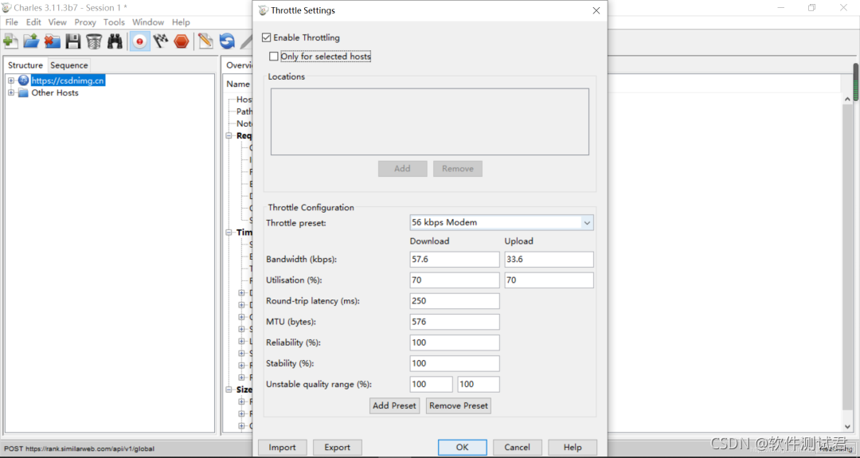Expand the https://csdnimg.cn tree node
The image size is (860, 458).
click(x=11, y=80)
